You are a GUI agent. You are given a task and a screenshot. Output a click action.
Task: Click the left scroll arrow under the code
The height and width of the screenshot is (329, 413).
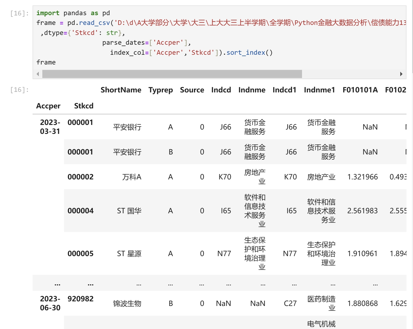tap(38, 74)
